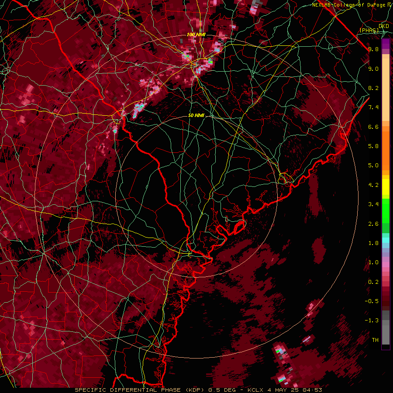Click the 8.2 value on color scale
The height and width of the screenshot is (393, 393).
pyautogui.click(x=373, y=88)
